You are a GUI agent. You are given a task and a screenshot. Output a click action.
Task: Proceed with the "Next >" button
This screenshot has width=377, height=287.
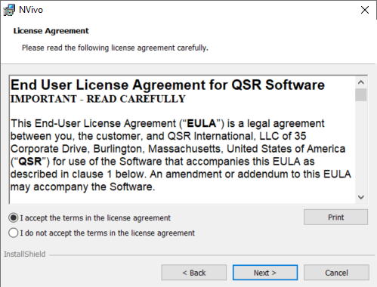click(265, 273)
